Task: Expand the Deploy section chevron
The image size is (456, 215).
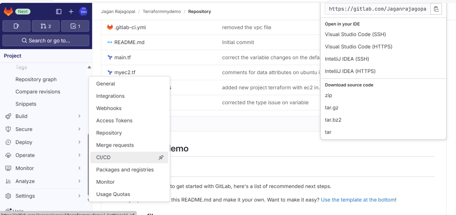Action: 79,142
